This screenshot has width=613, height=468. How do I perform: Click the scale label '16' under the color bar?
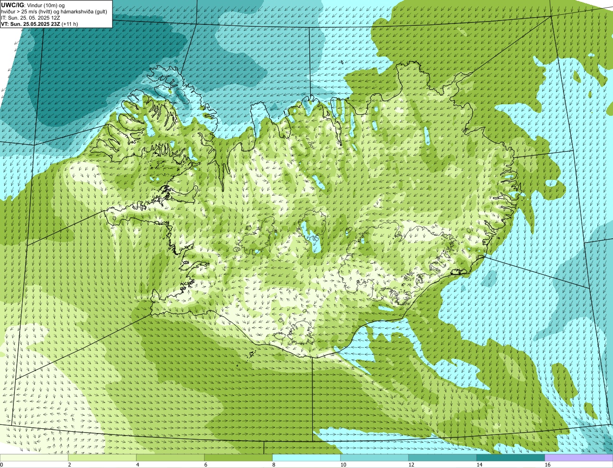pyautogui.click(x=547, y=465)
